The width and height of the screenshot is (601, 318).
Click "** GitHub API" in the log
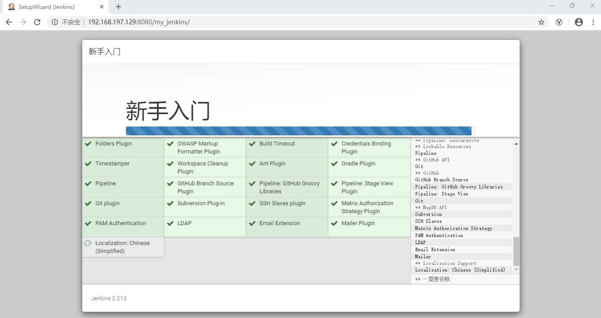click(x=432, y=160)
